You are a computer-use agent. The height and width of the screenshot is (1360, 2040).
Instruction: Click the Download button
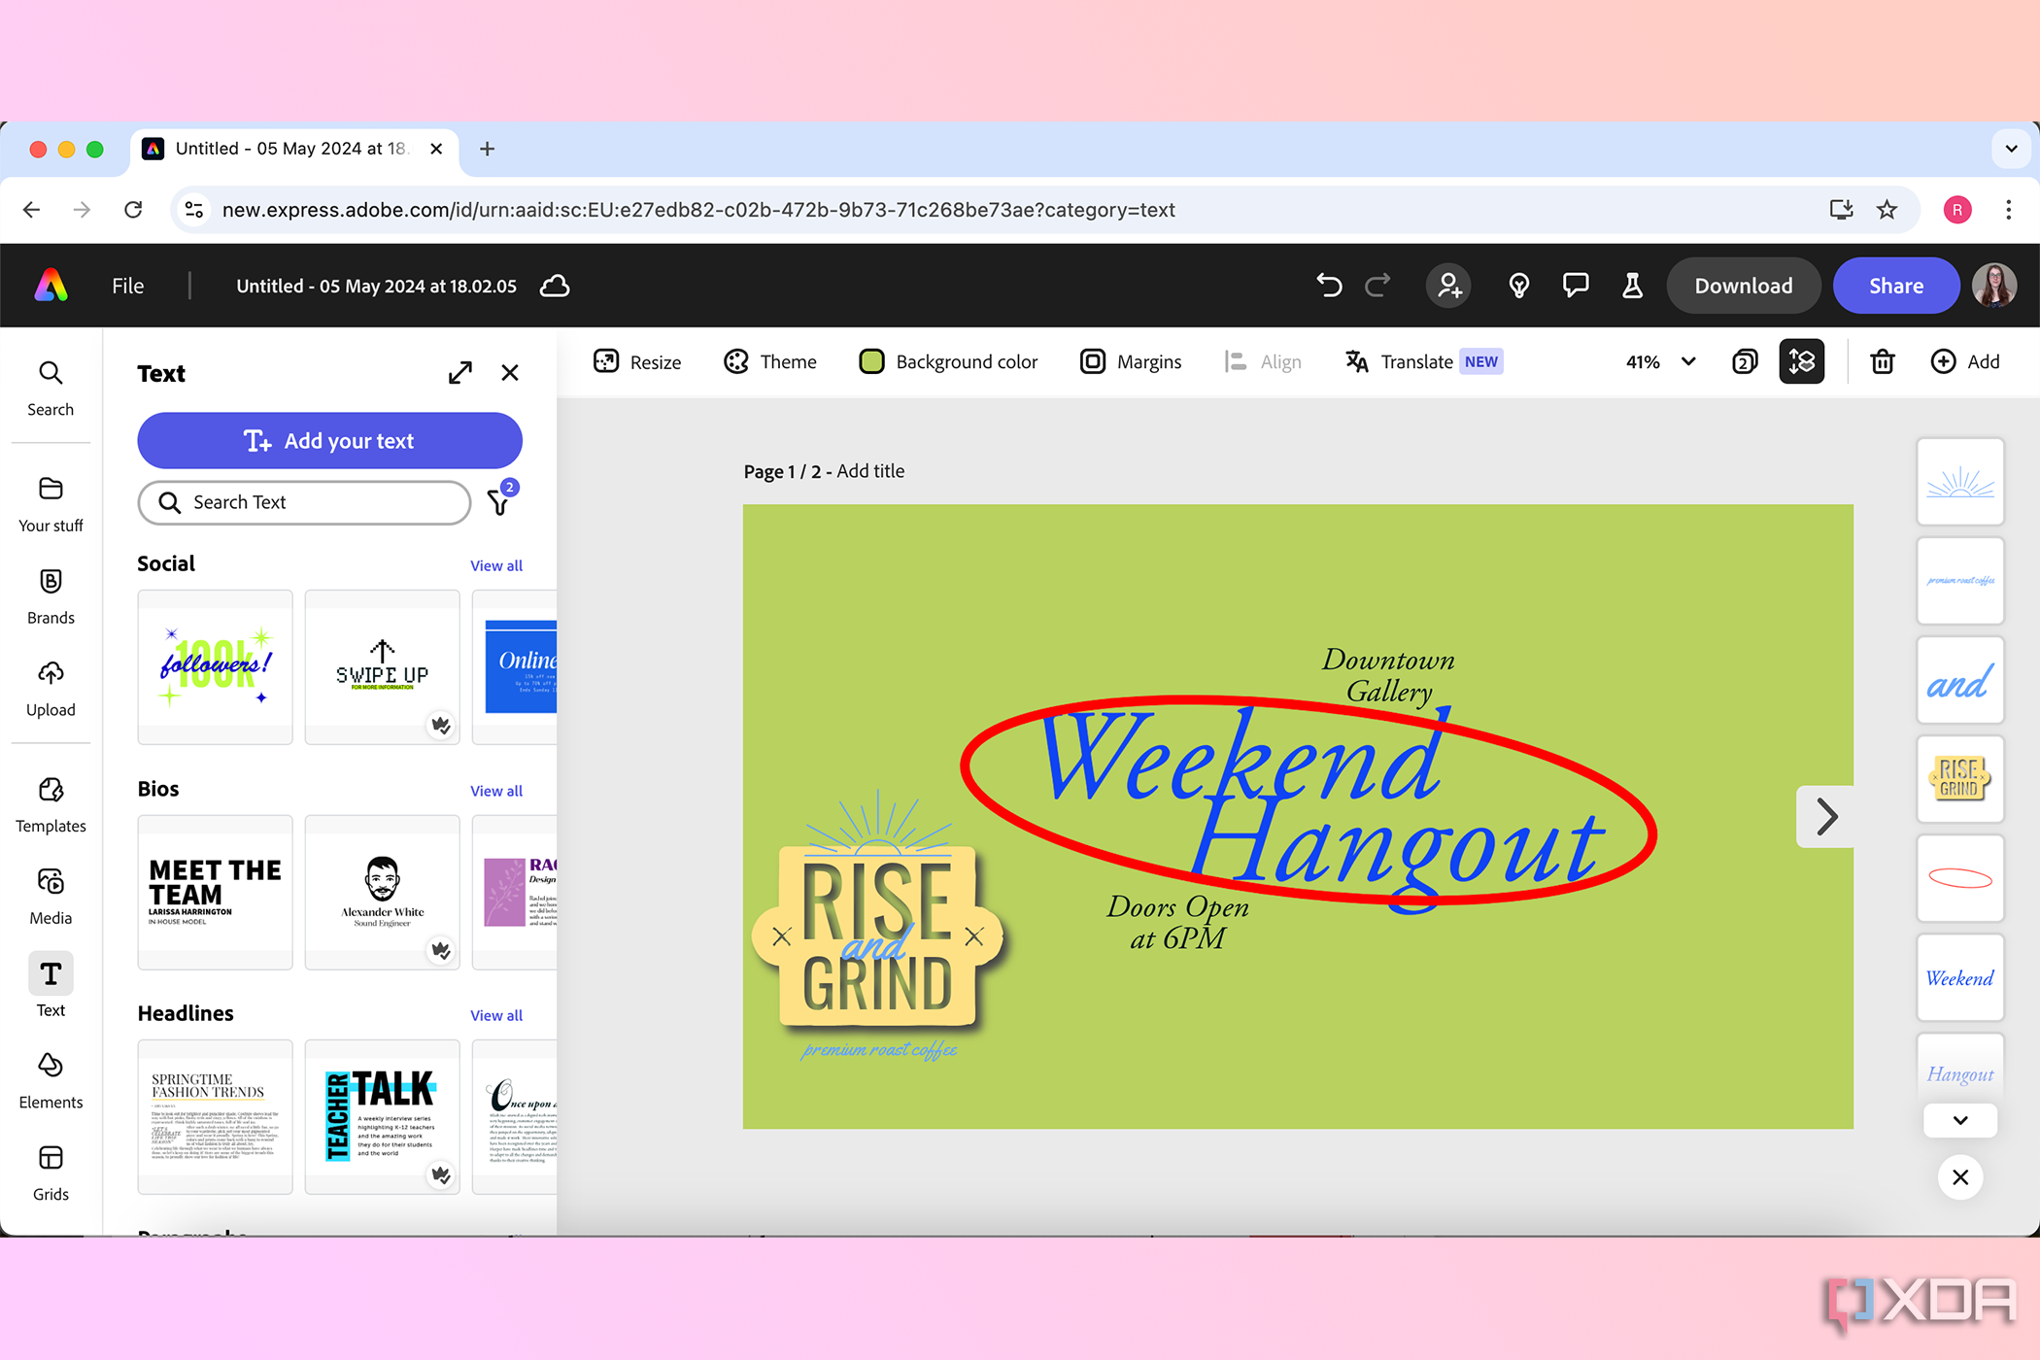1743,287
